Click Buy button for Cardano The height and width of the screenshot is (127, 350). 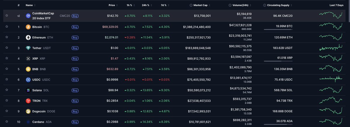[75, 122]
